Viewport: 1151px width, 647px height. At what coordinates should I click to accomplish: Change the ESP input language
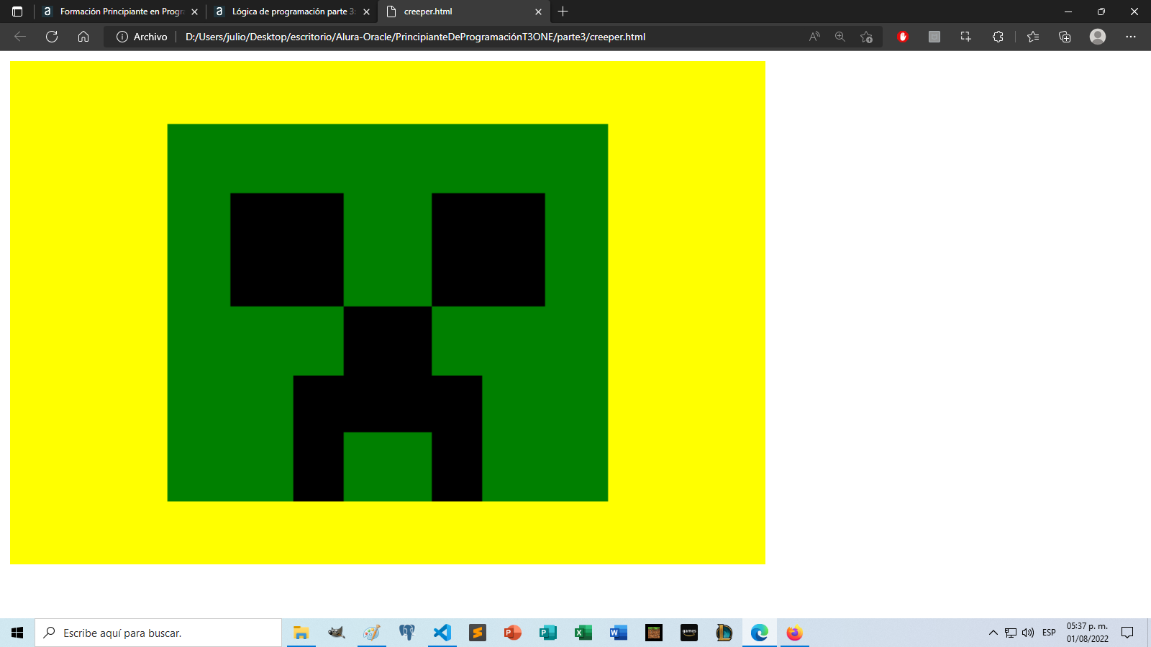pos(1049,633)
